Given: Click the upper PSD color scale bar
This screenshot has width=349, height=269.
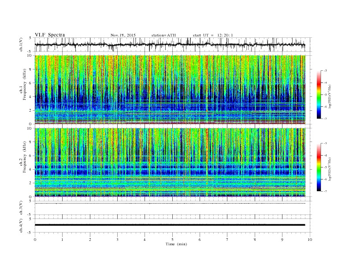Looking at the screenshot, I should (x=319, y=95).
